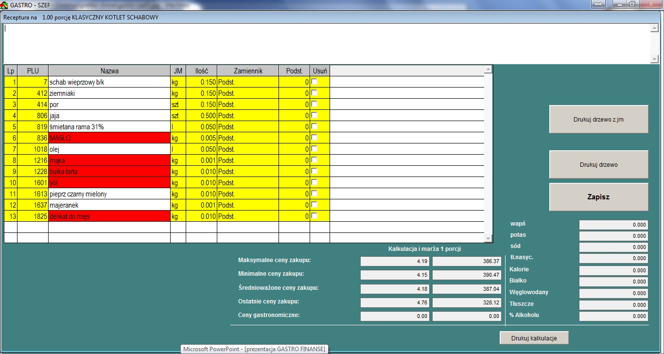Save the recipe with Zapisz button

point(598,197)
